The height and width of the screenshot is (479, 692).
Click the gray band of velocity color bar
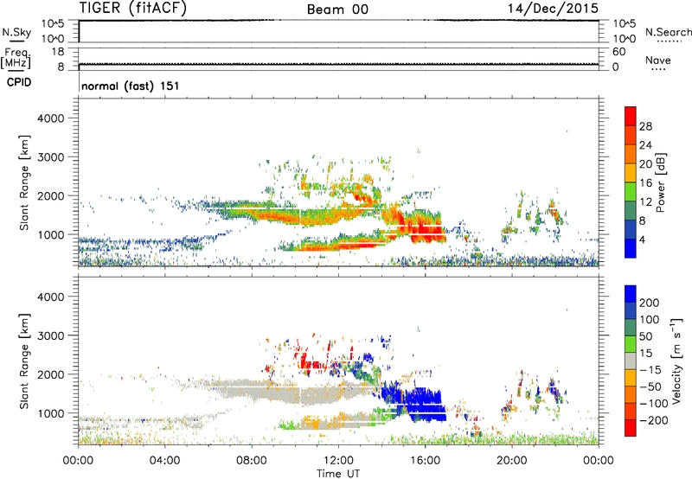(x=631, y=361)
